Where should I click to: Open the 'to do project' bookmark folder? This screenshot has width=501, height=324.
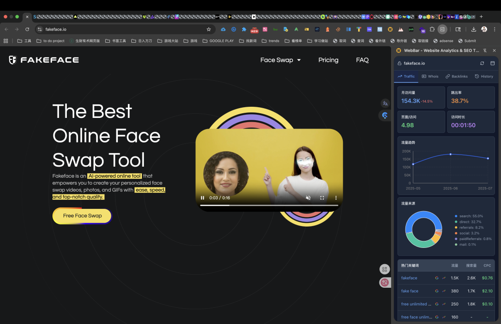[x=51, y=41]
